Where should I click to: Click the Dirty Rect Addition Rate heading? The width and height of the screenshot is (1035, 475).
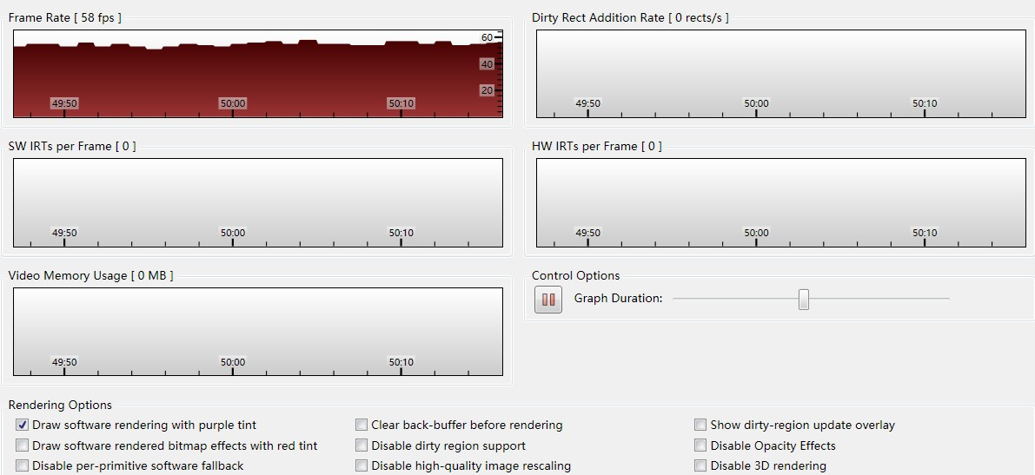pos(630,18)
